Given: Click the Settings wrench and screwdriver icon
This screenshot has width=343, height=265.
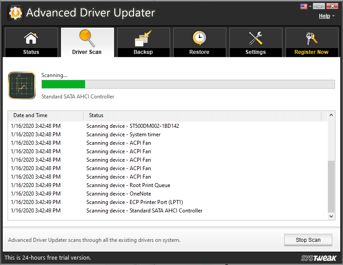Looking at the screenshot, I should (256, 38).
